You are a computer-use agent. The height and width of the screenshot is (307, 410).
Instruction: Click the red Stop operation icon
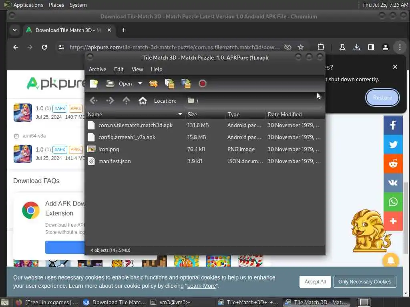point(202,84)
